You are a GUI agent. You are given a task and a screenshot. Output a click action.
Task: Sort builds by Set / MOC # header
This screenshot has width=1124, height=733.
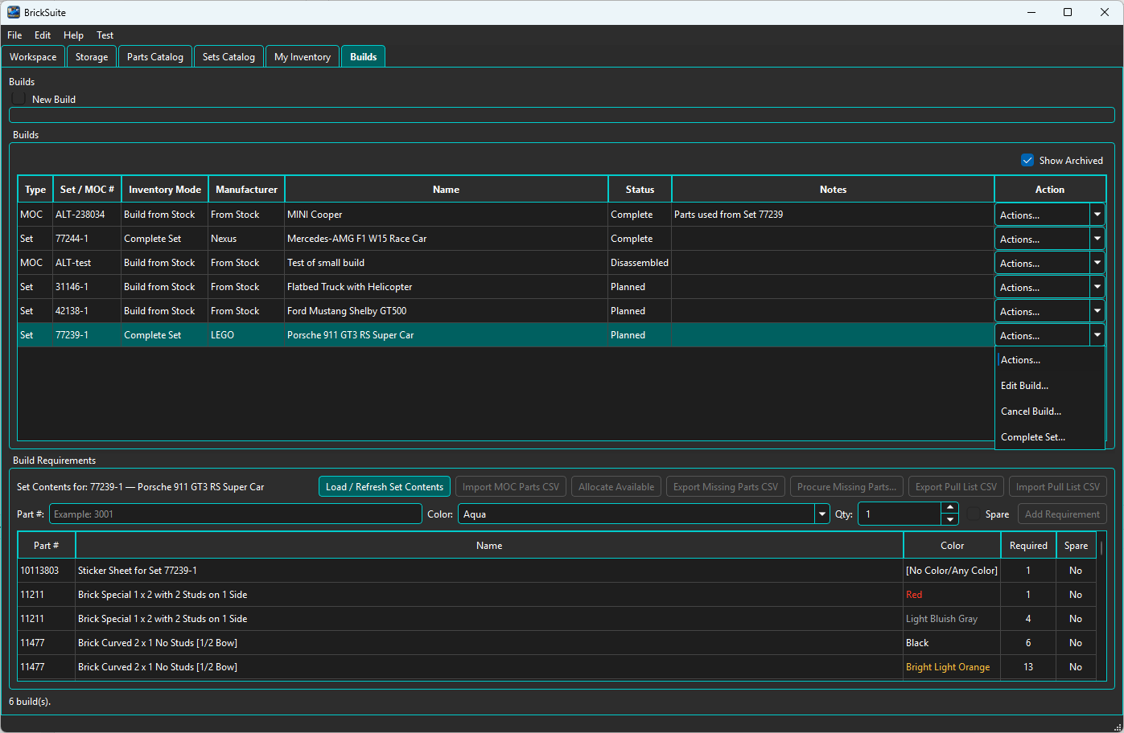(x=87, y=190)
